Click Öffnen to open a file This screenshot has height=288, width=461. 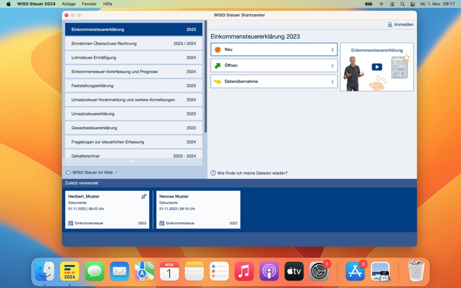pos(274,66)
